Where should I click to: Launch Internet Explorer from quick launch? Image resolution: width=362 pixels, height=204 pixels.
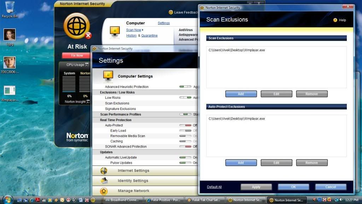pyautogui.click(x=31, y=200)
